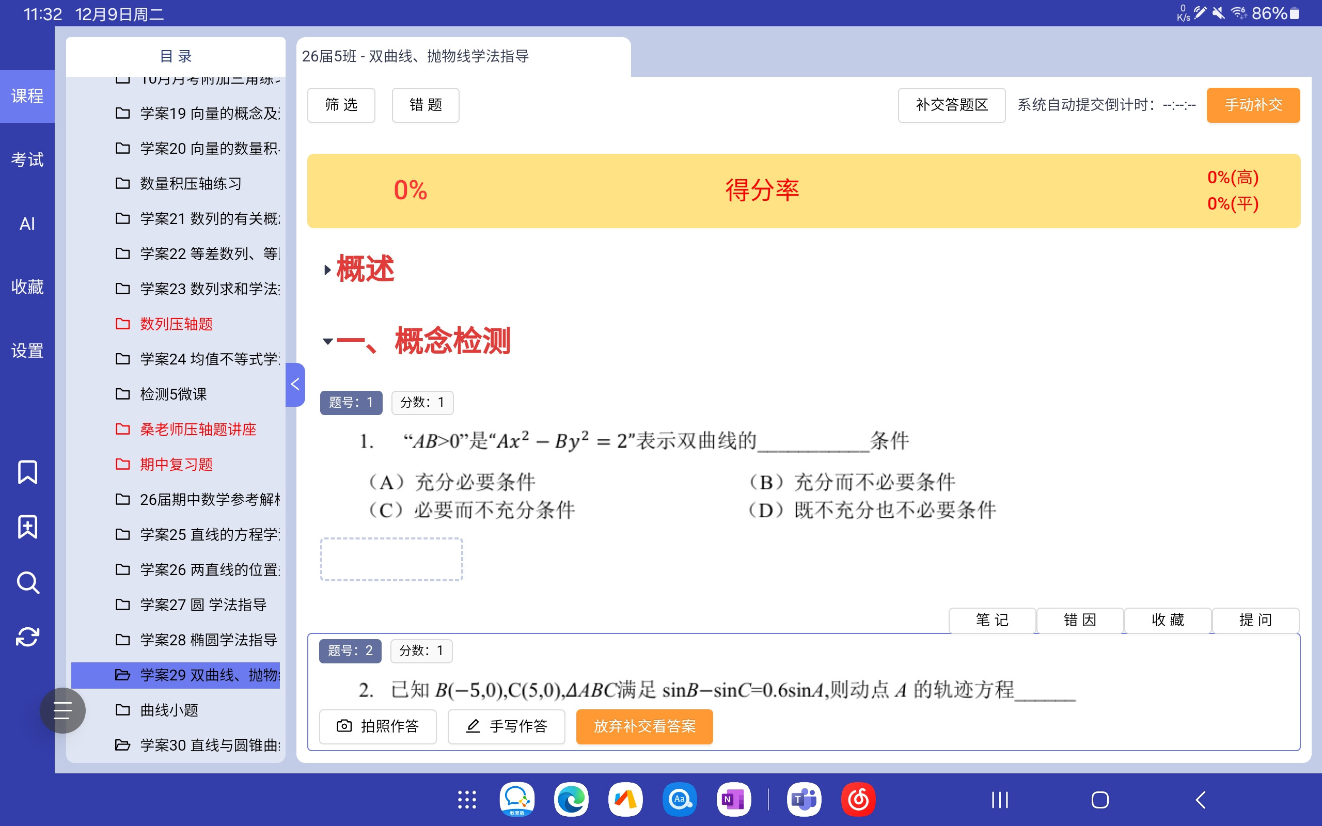The image size is (1322, 826).
Task: Click the 手动补交 orange button
Action: click(x=1253, y=105)
